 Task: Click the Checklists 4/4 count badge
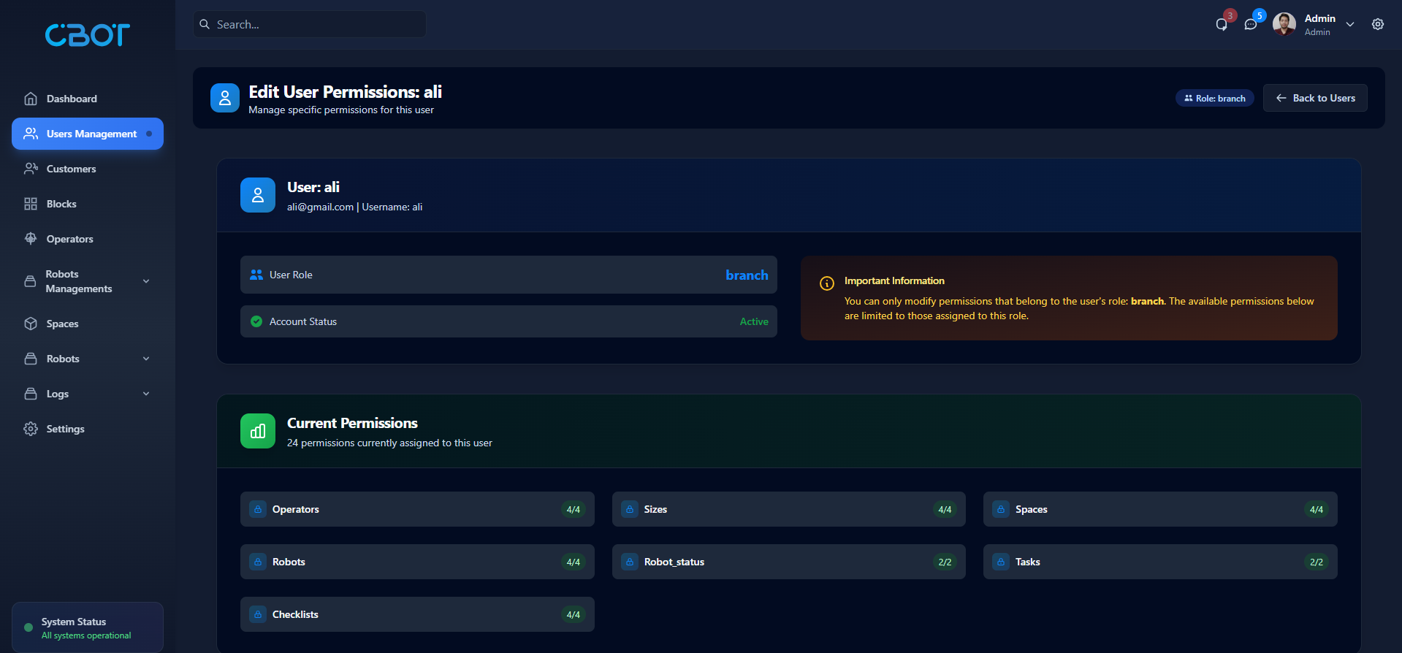pos(574,614)
